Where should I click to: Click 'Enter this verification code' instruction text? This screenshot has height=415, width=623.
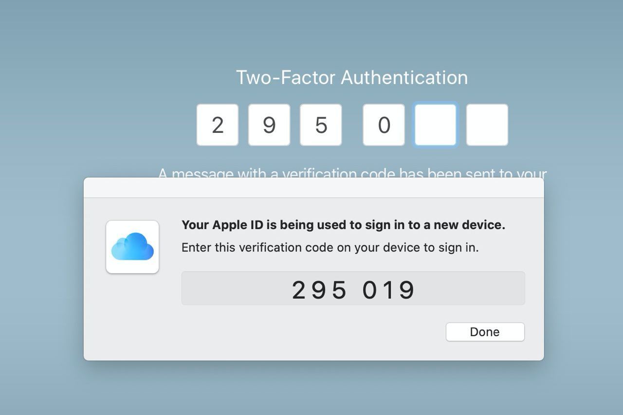pos(330,248)
